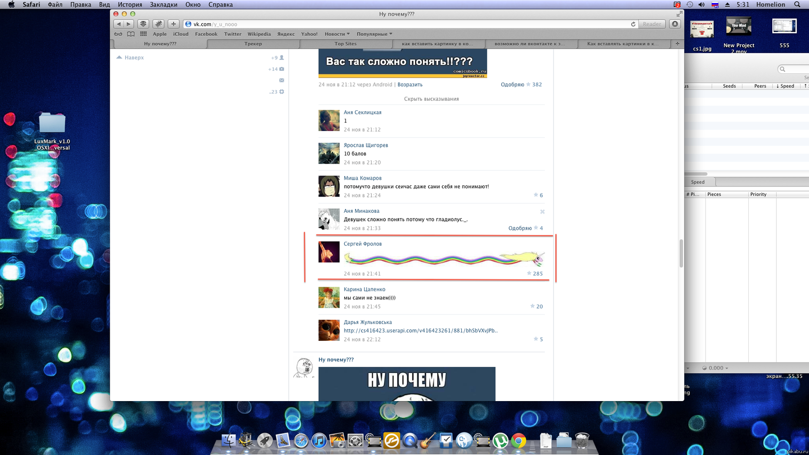Switch to the Трекер tab
Viewport: 809px width, 455px height.
pyautogui.click(x=253, y=44)
